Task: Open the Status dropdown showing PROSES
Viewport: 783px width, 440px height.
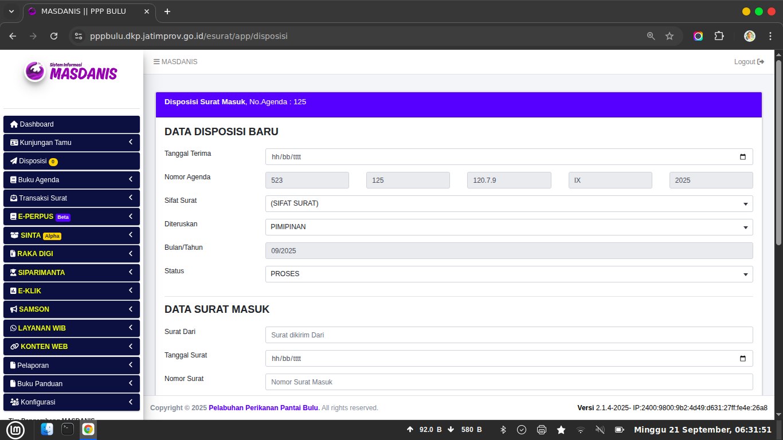Action: click(x=508, y=274)
